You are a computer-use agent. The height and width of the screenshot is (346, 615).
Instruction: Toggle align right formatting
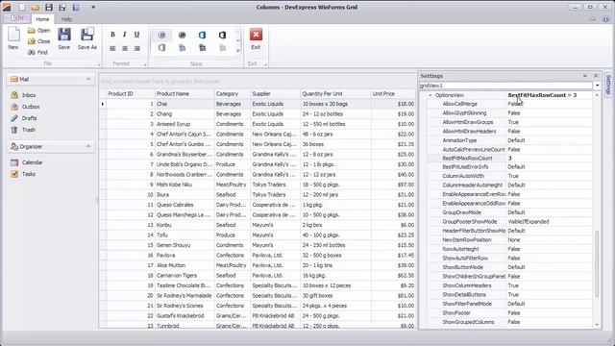click(136, 48)
